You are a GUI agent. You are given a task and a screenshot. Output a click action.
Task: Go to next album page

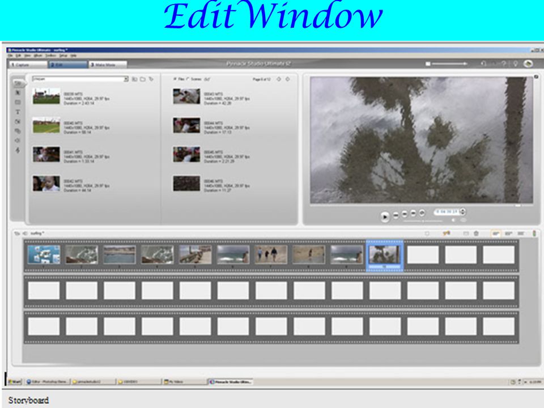tap(288, 79)
